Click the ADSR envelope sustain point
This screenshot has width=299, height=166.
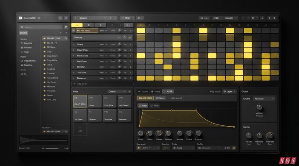tap(171, 111)
